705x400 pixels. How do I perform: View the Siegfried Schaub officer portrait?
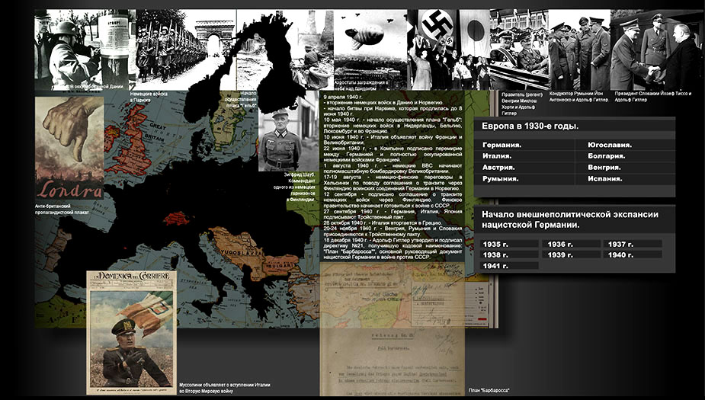click(x=280, y=141)
